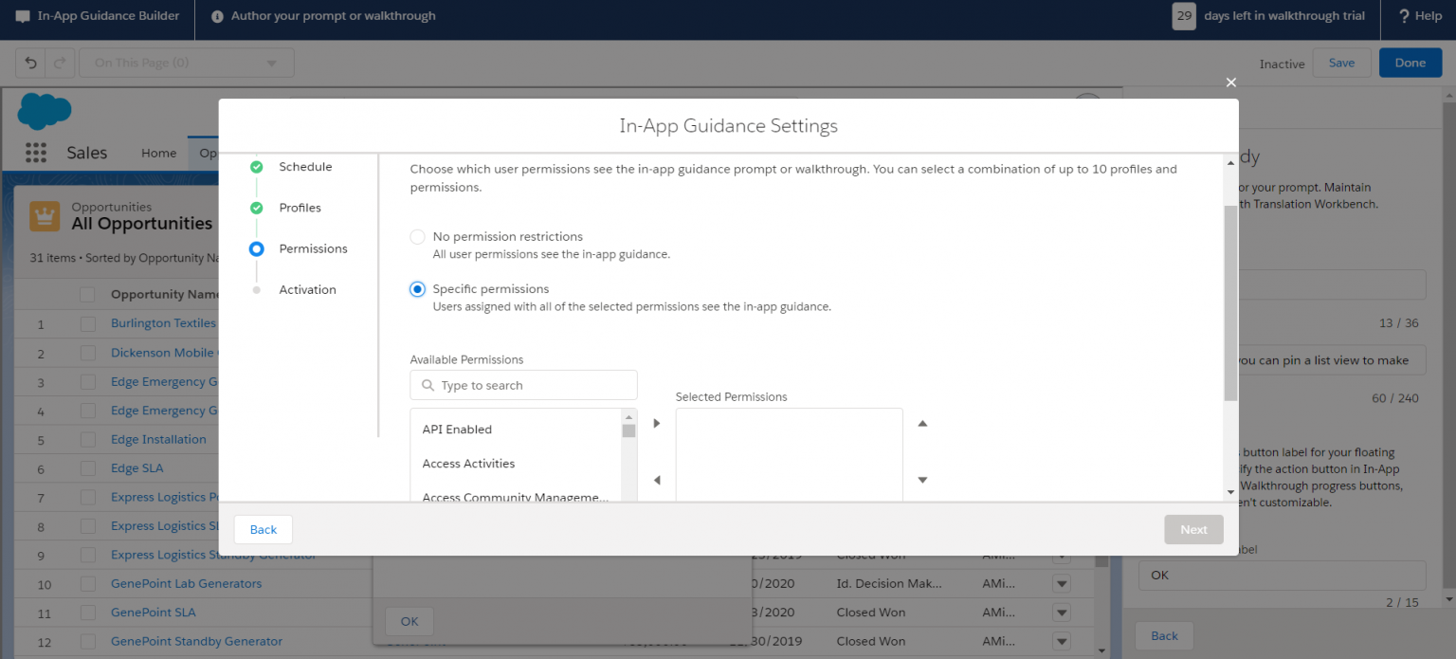Select No permission restrictions option
This screenshot has height=659, width=1456.
[x=417, y=237]
